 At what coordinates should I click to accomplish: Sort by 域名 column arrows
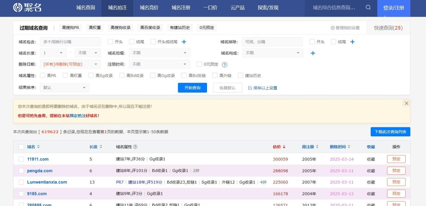pyautogui.click(x=38, y=147)
